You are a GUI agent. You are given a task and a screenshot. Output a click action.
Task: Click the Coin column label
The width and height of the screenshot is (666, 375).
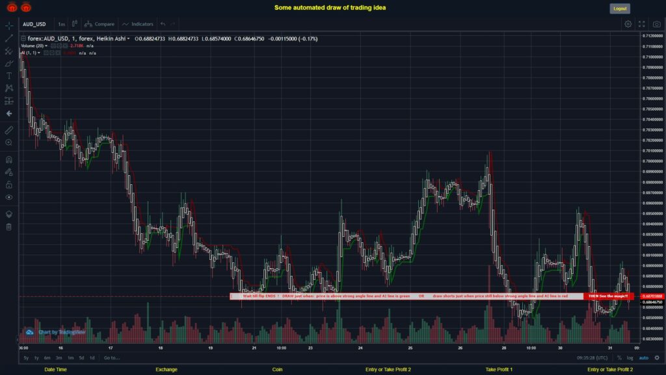point(277,370)
